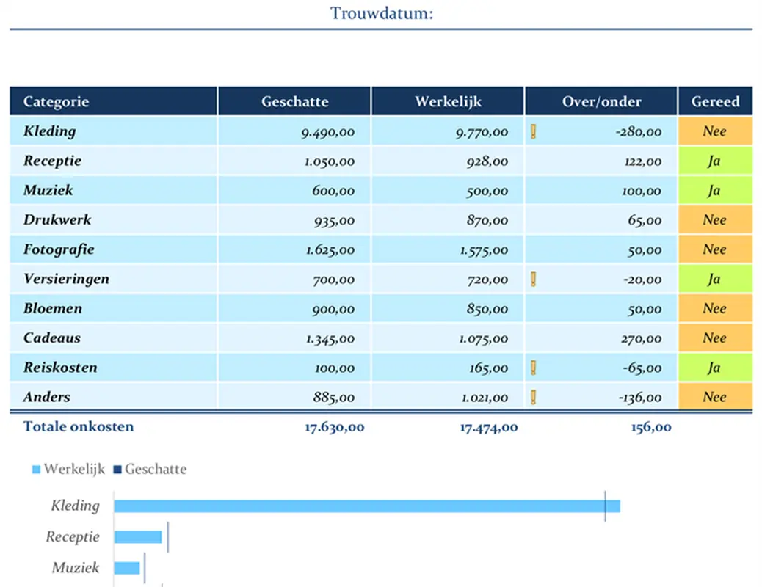762x587 pixels.
Task: Click the Drukwerk Geschatte value 935,00
Action: pos(333,220)
